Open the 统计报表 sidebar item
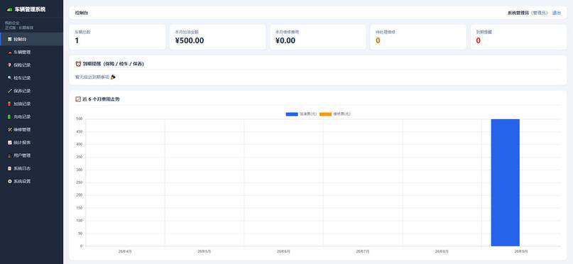Image resolution: width=573 pixels, height=264 pixels. (31, 143)
